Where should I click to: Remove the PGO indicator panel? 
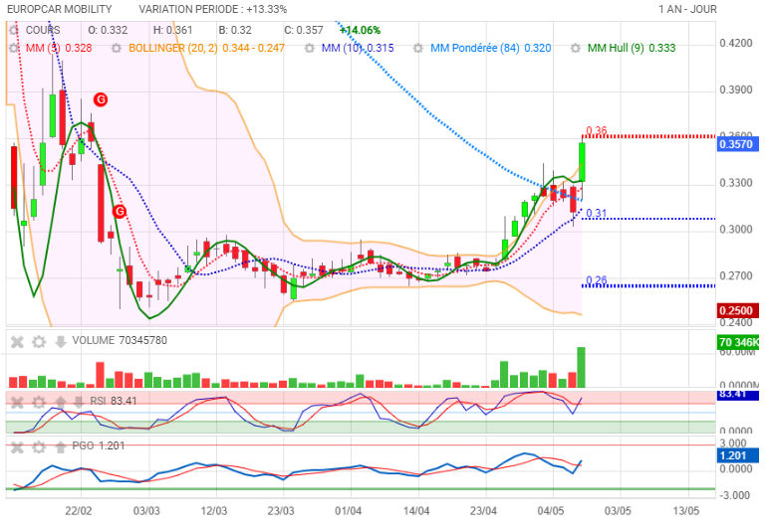(x=17, y=446)
